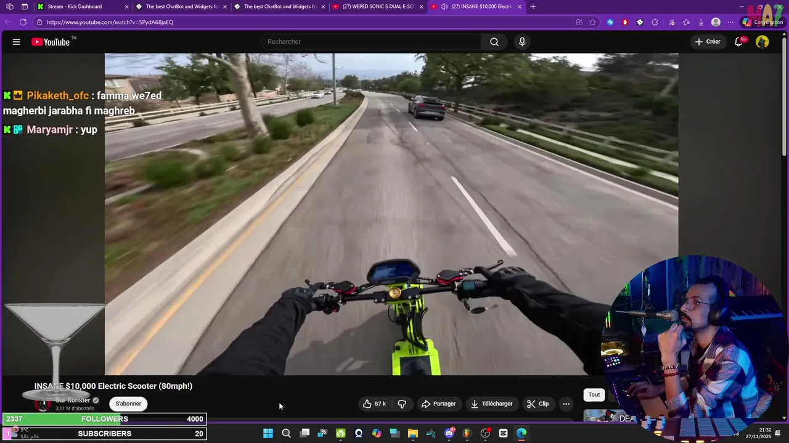This screenshot has height=443, width=789.
Task: Click the S'abonner subscribe button
Action: pyautogui.click(x=128, y=404)
